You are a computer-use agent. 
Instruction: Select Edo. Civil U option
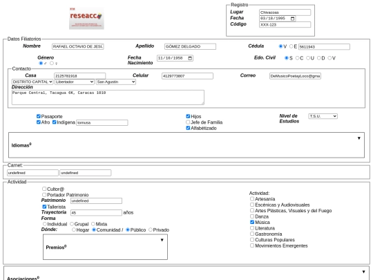click(x=308, y=58)
